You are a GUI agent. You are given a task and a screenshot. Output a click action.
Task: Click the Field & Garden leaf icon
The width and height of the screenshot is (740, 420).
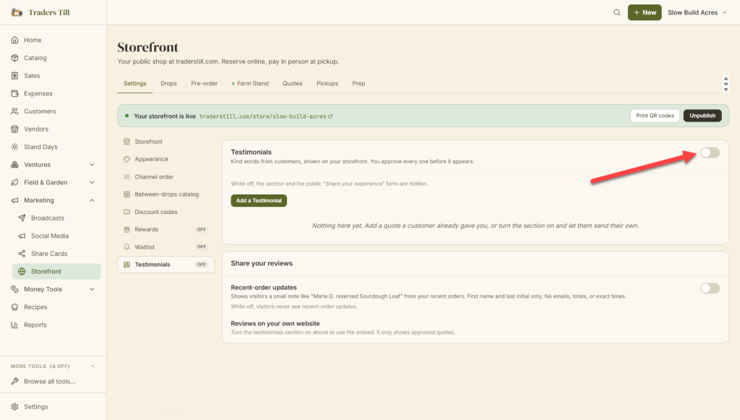pyautogui.click(x=14, y=182)
